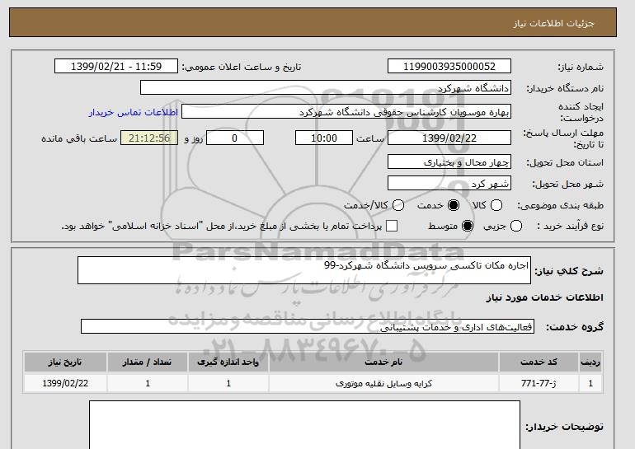The height and width of the screenshot is (449, 635).
Task: Click the تعداد / مقدار column header
Action: point(148,362)
